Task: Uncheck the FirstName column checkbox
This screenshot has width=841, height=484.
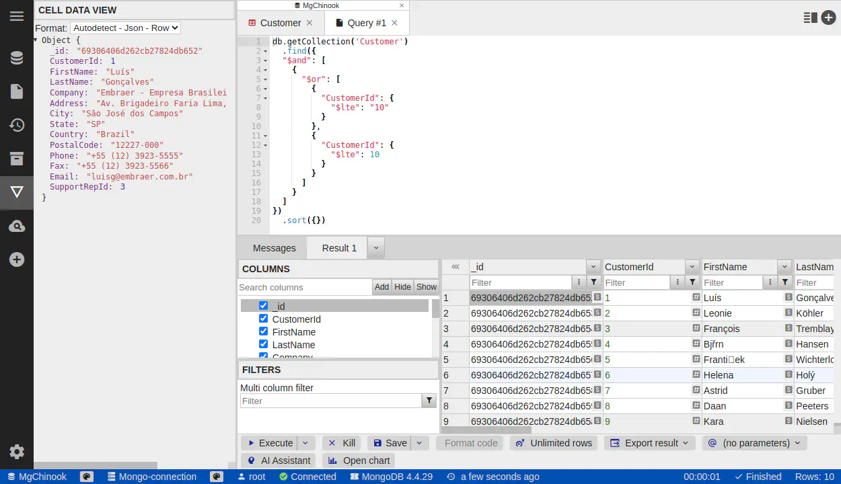Action: tap(263, 331)
